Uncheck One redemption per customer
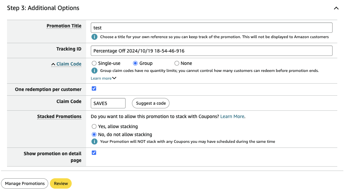Image resolution: width=346 pixels, height=194 pixels. (94, 89)
